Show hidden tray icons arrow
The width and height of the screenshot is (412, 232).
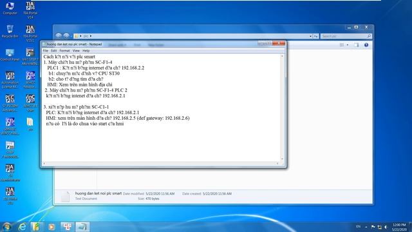pos(366,227)
